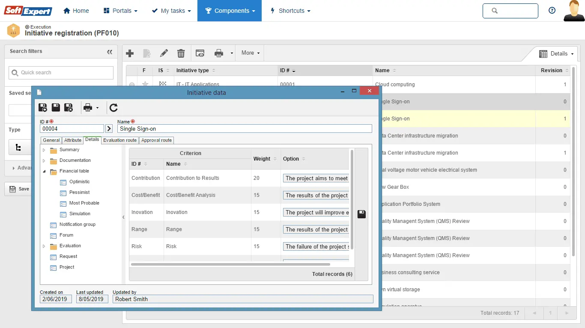Click the arrow button next to ID field
585x328 pixels.
[109, 129]
